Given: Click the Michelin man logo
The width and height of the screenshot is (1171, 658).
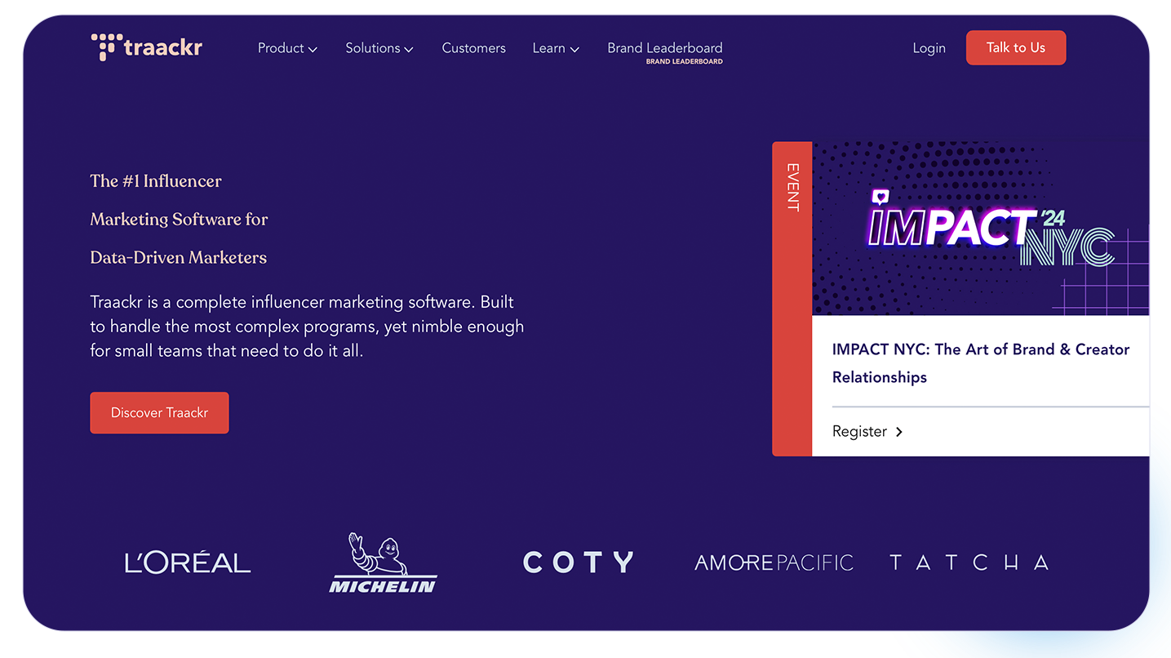Looking at the screenshot, I should [383, 562].
